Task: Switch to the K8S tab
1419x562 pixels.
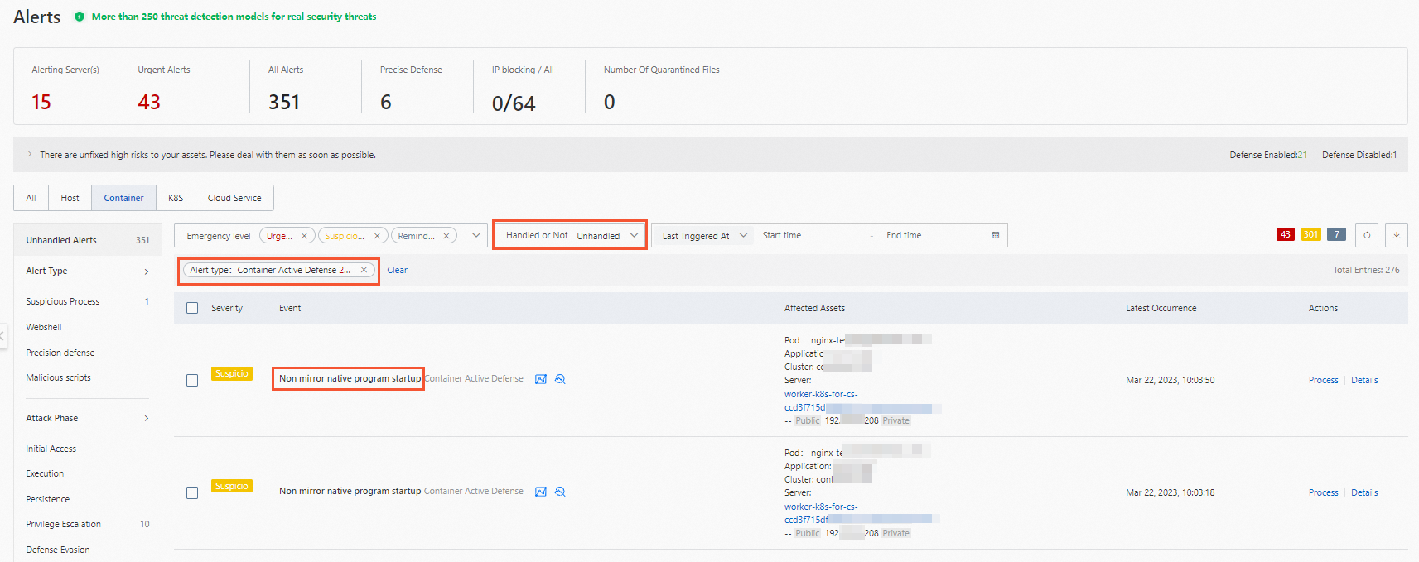Action: click(x=176, y=198)
